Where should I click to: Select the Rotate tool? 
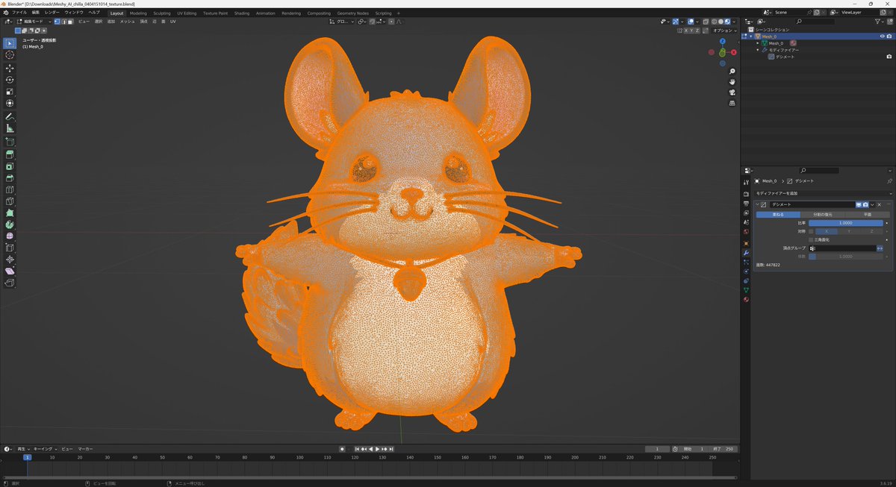point(10,80)
